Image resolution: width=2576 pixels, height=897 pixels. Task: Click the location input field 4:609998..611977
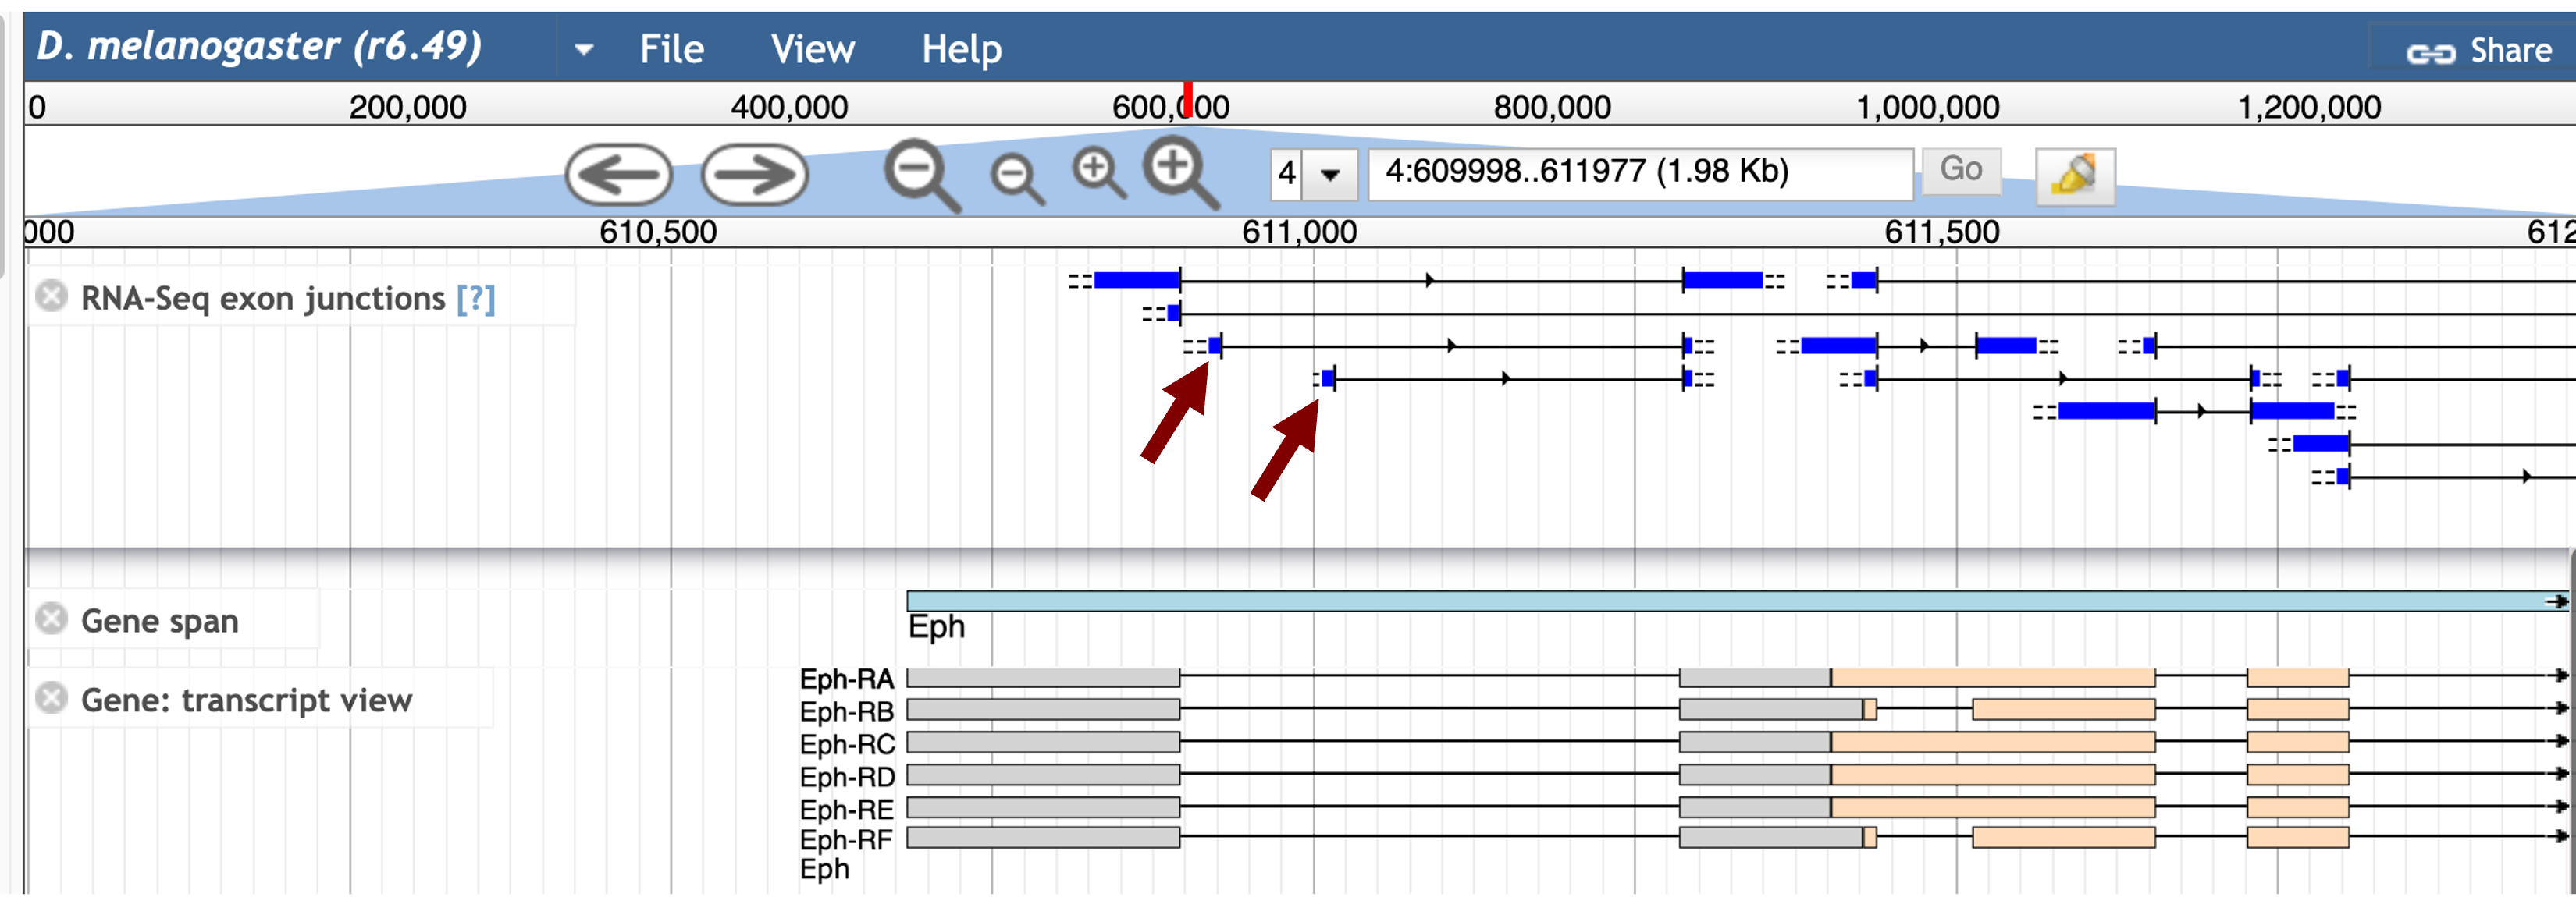[x=1640, y=173]
